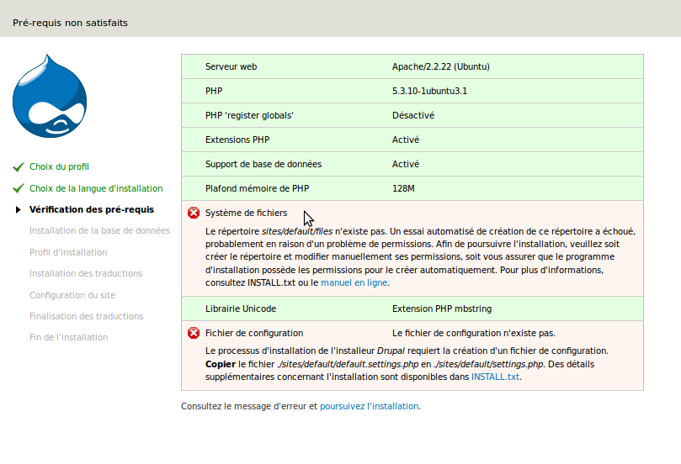Click the Serveur web status row
This screenshot has height=464, width=681.
(x=412, y=66)
